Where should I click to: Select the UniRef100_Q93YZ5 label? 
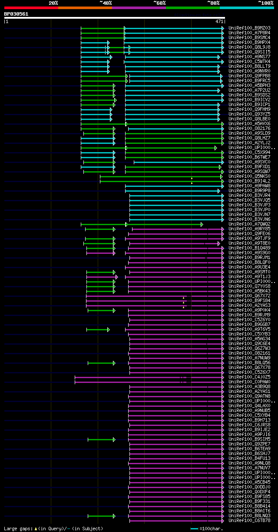[x=249, y=114]
